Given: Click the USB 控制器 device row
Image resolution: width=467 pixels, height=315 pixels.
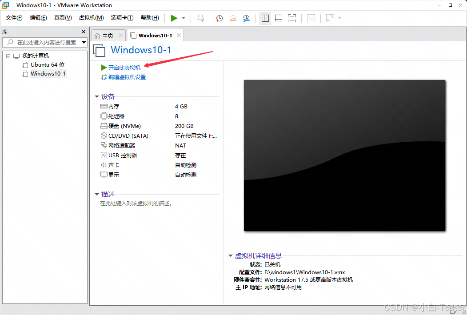Looking at the screenshot, I should (x=160, y=156).
